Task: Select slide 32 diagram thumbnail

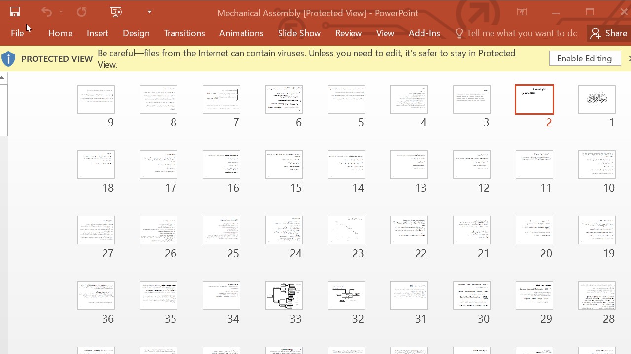Action: (346, 295)
